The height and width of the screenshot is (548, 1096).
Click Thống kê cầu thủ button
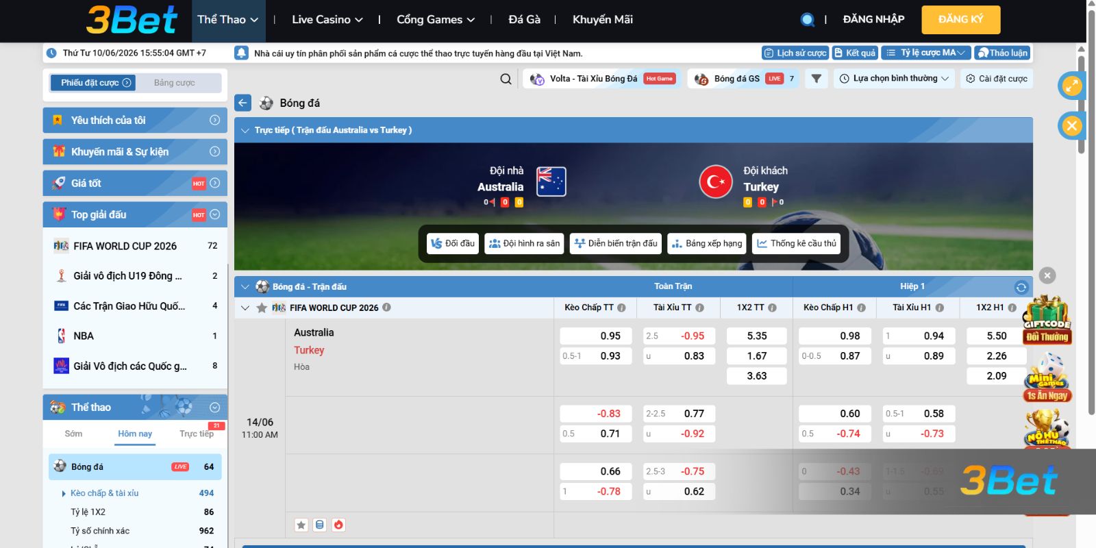797,243
